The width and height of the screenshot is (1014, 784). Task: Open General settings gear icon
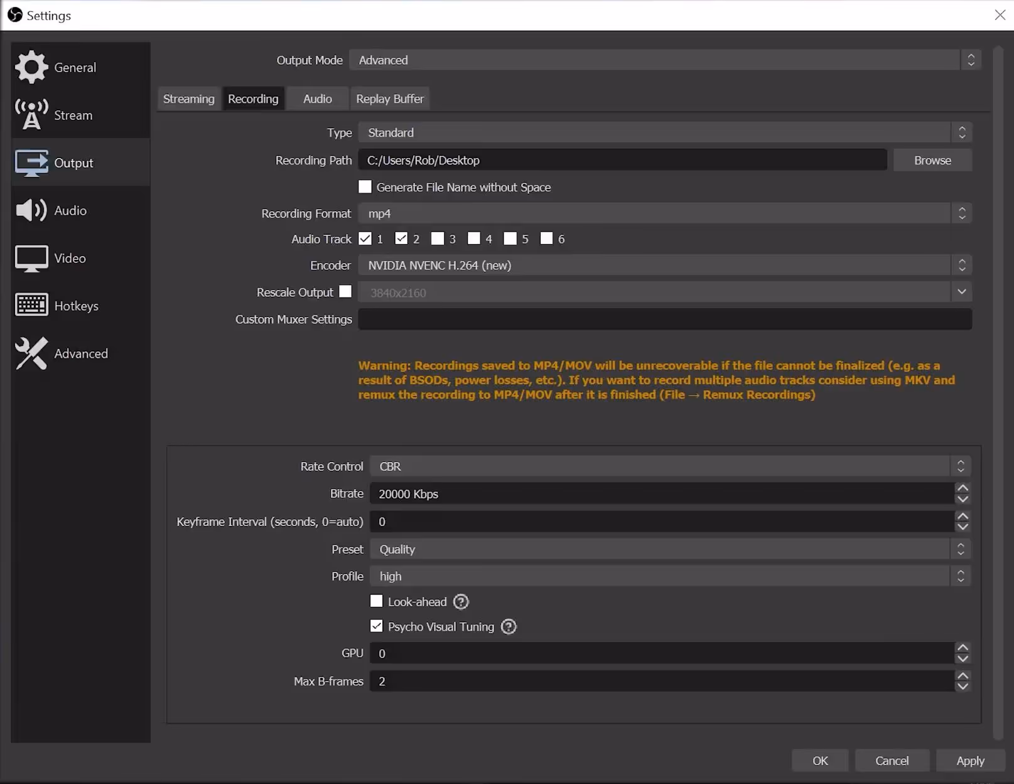tap(31, 67)
